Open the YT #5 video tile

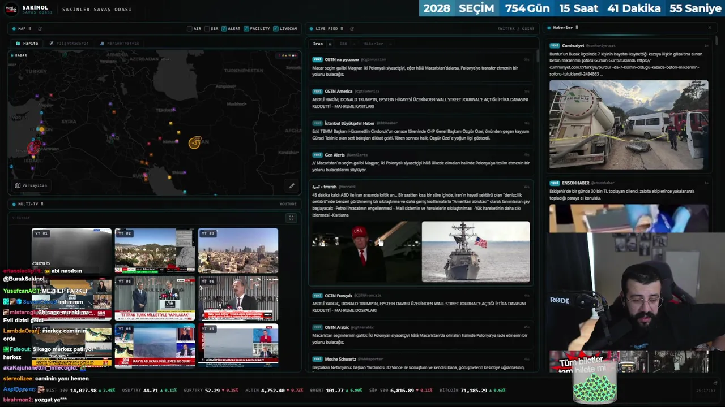pos(155,298)
